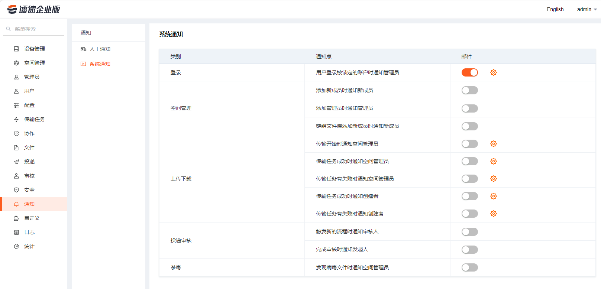Click the 传输任务 sidebar icon

16,119
